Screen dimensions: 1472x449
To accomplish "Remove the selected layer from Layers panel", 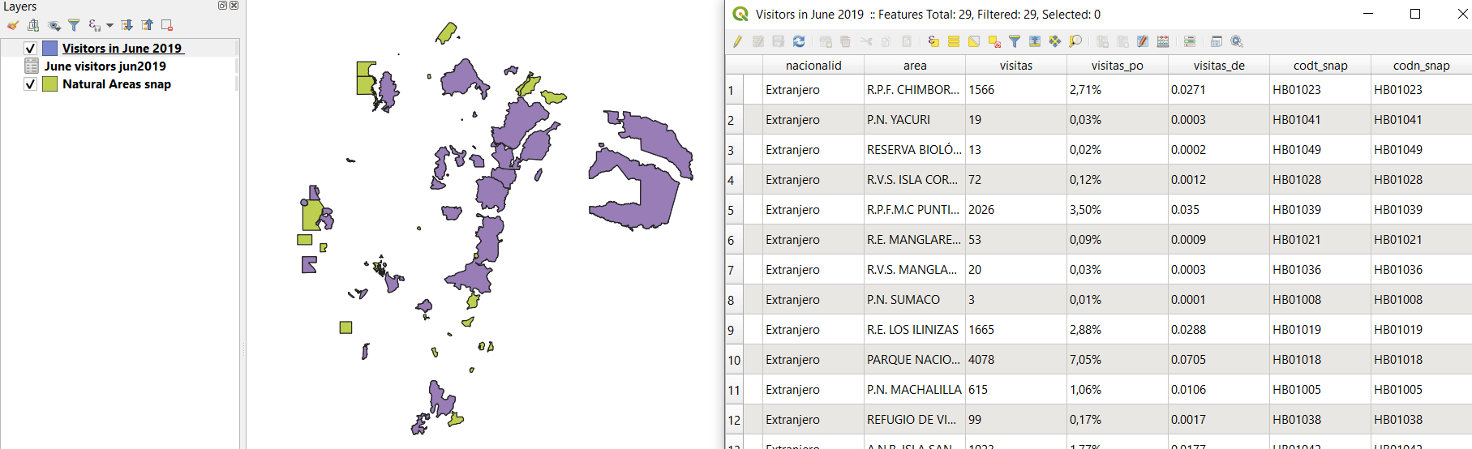I will pos(167,25).
